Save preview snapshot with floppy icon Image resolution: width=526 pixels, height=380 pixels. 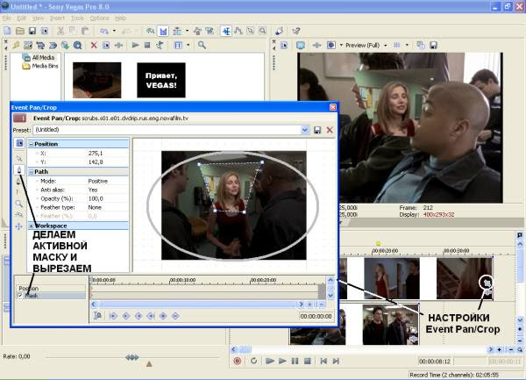click(x=433, y=46)
